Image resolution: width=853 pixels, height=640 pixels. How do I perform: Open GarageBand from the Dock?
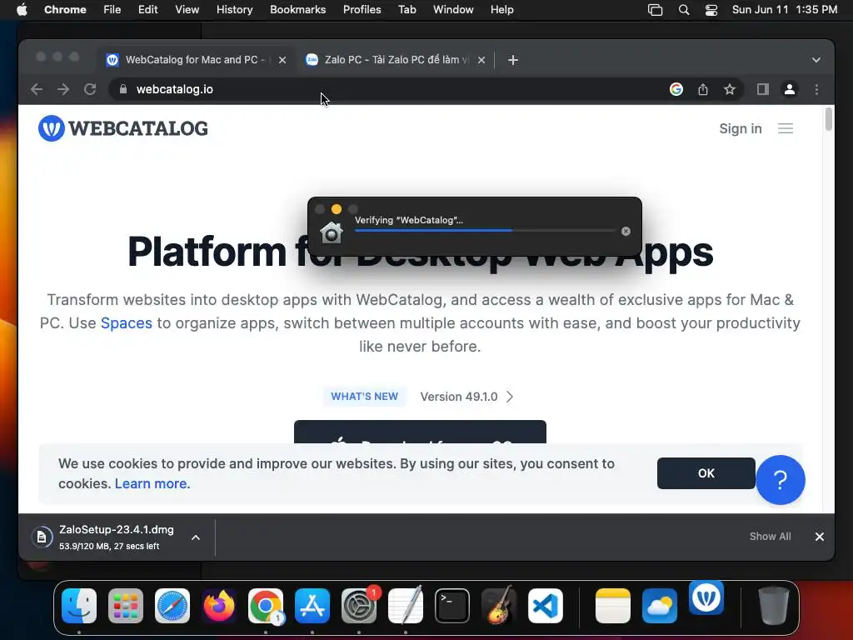point(498,605)
